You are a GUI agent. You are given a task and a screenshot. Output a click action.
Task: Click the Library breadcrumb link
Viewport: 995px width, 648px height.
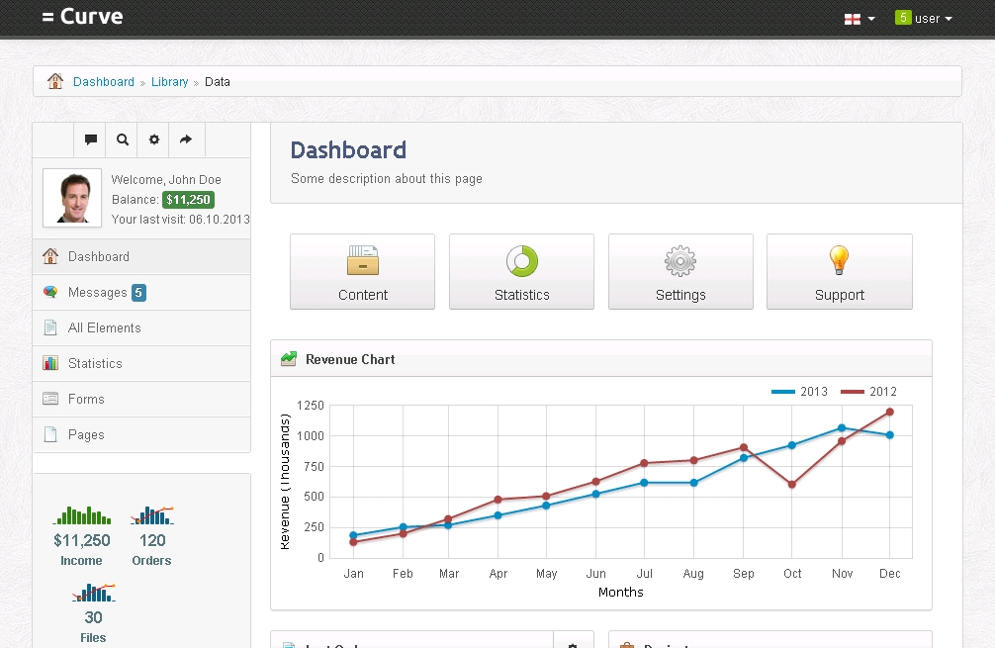[x=169, y=82]
